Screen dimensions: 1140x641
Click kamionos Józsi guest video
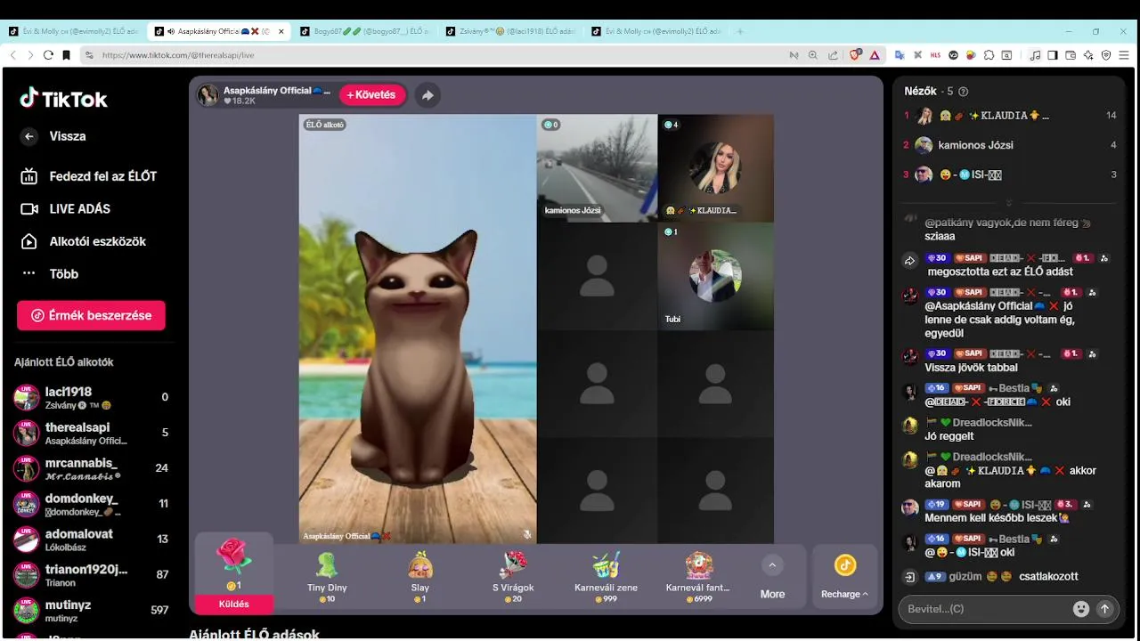597,168
